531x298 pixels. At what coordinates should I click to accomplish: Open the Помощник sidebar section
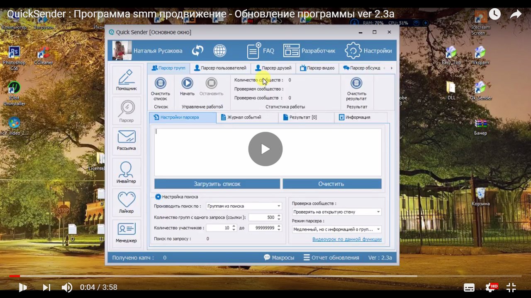126,80
